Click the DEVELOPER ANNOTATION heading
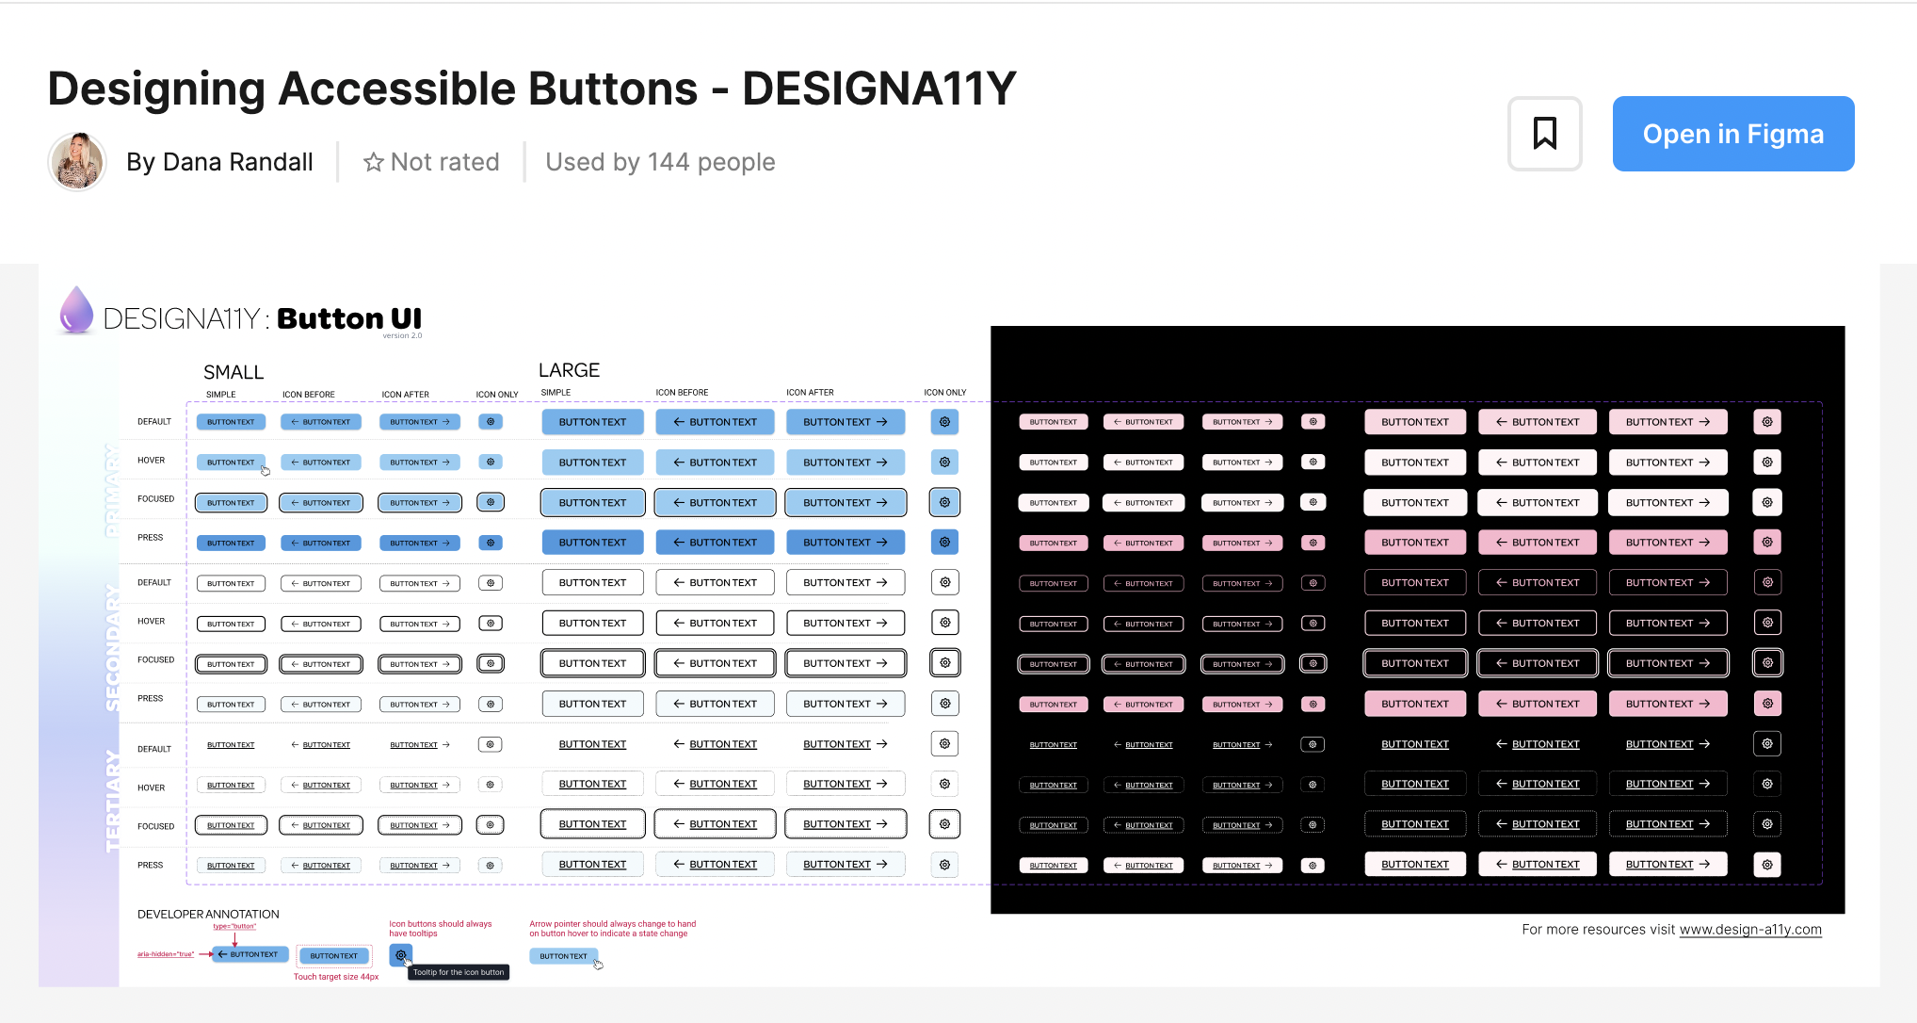1917x1023 pixels. click(208, 914)
